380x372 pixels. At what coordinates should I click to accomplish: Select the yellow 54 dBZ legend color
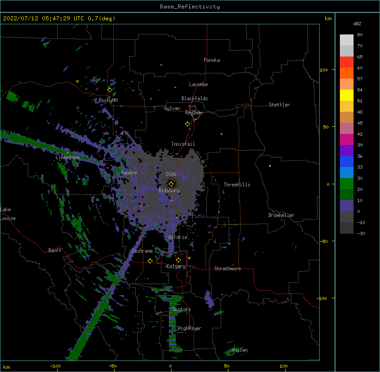pyautogui.click(x=346, y=95)
